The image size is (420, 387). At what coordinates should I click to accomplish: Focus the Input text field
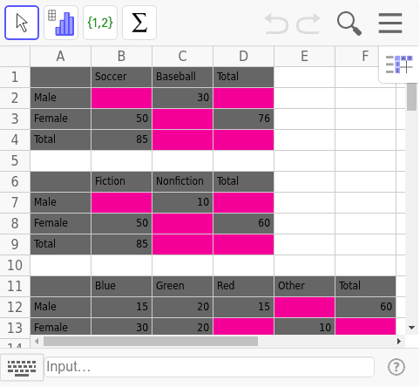(x=209, y=367)
